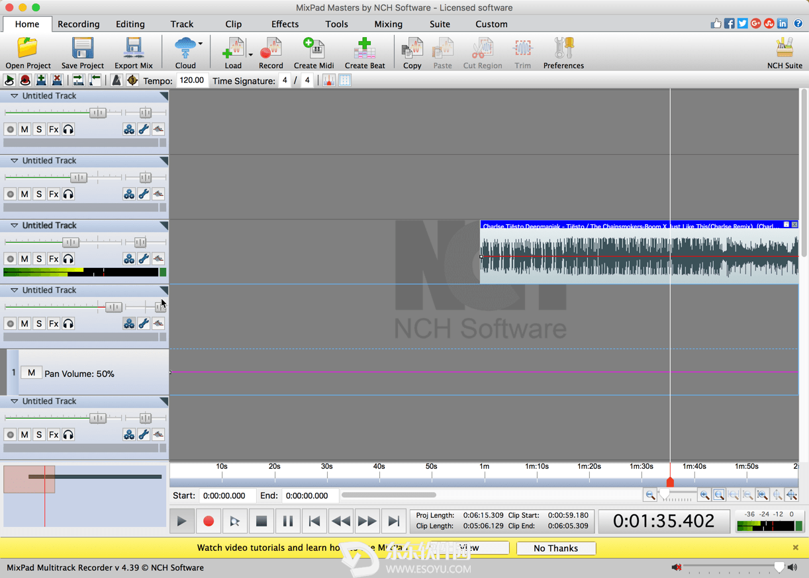The width and height of the screenshot is (809, 578).
Task: Click the Stop transport button
Action: (x=261, y=521)
